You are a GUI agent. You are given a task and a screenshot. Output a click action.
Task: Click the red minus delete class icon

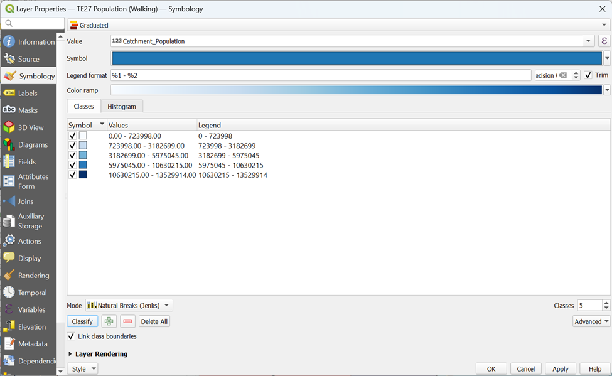[x=128, y=321]
